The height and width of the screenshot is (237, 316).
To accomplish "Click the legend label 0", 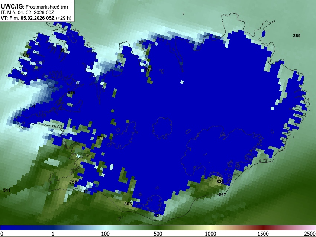I will pyautogui.click(x=2, y=234).
